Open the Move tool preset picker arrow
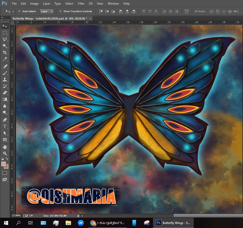Screen dimensions: 243x228 coord(13,11)
